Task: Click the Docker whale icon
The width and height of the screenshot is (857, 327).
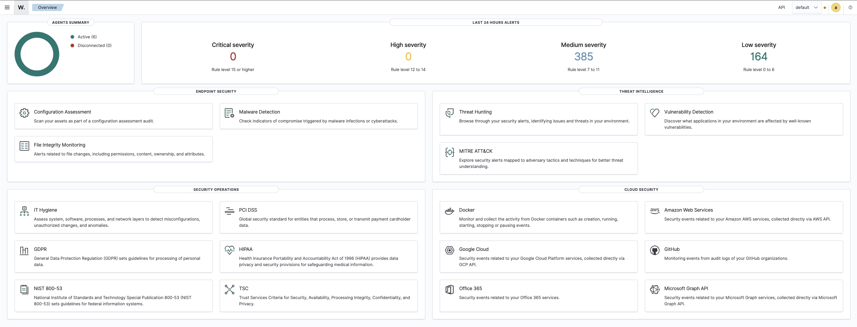Action: 449,211
